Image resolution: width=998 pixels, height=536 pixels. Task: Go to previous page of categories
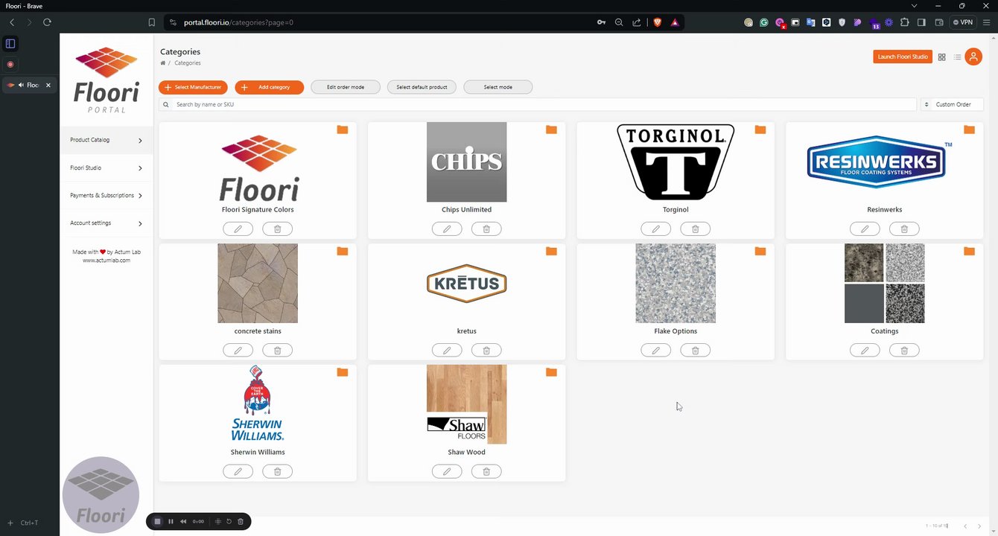(x=965, y=526)
